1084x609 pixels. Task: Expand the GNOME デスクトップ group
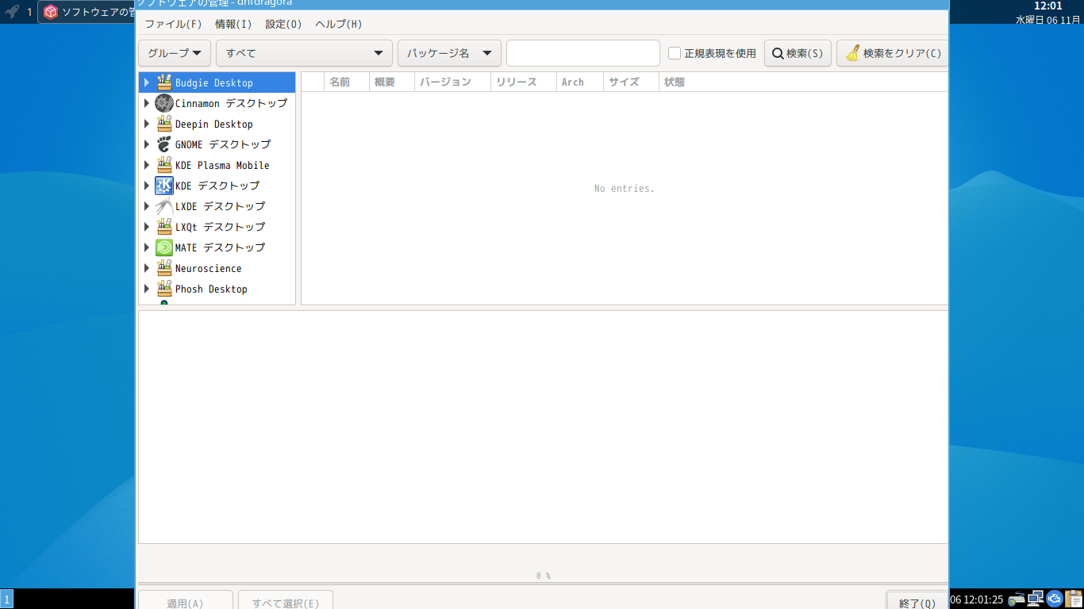(147, 144)
